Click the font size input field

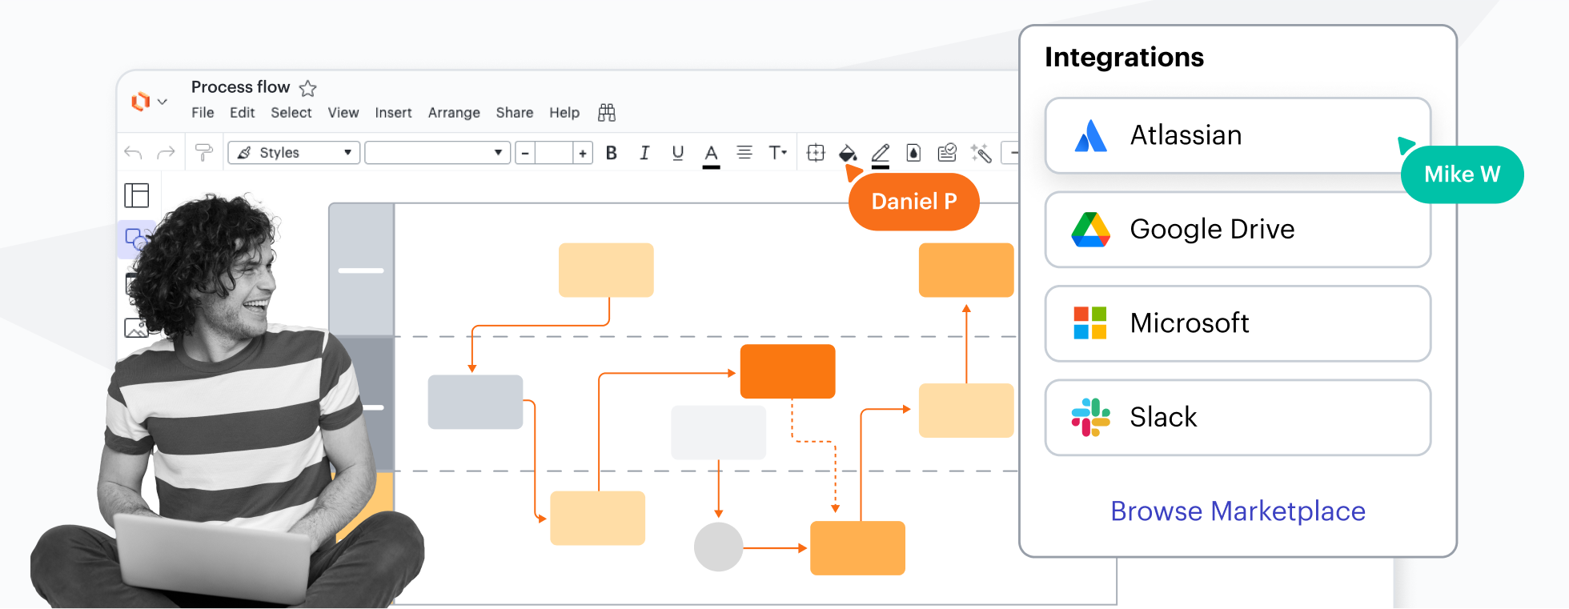[554, 153]
